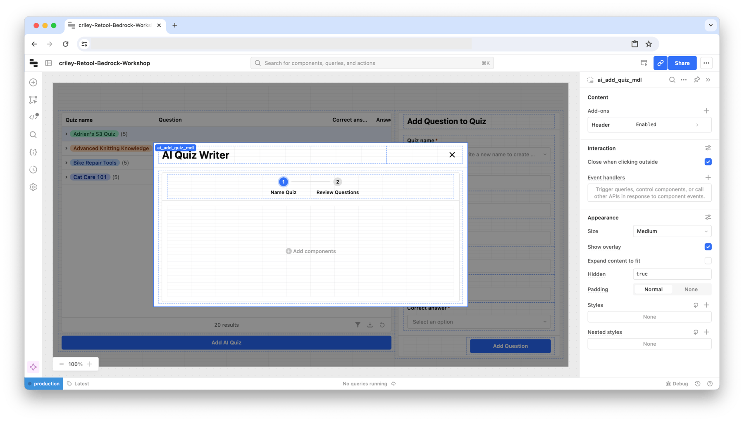Viewport: 744px width, 422px height.
Task: Switch the production environment selector
Action: coord(44,384)
